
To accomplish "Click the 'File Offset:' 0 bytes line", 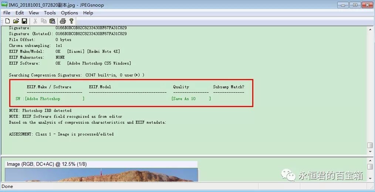I will coord(40,40).
